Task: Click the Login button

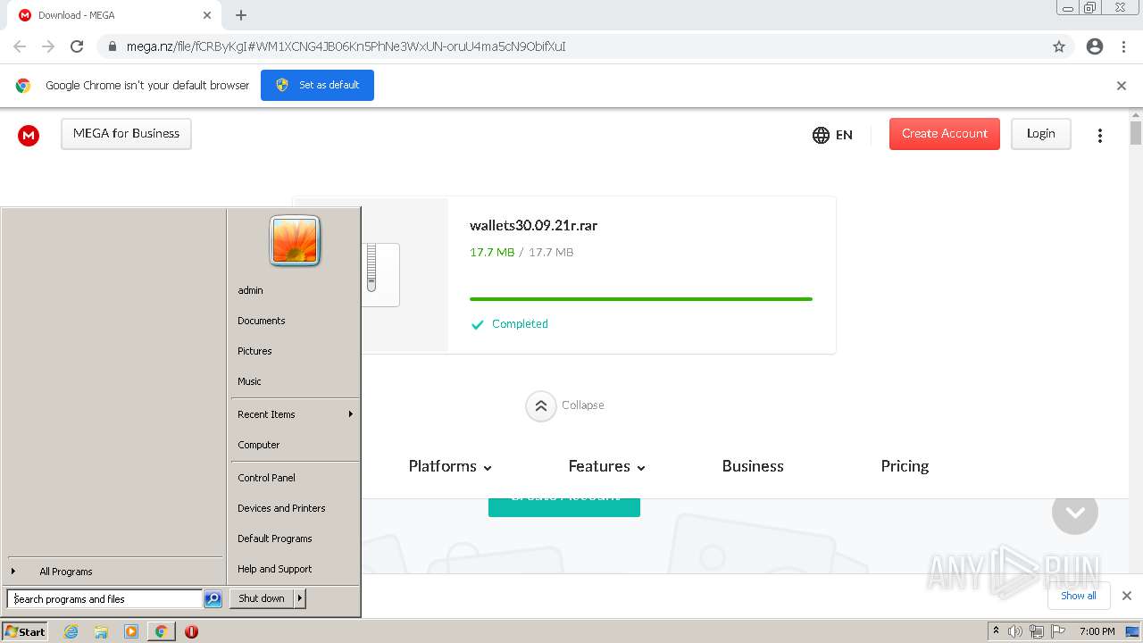Action: pyautogui.click(x=1040, y=134)
